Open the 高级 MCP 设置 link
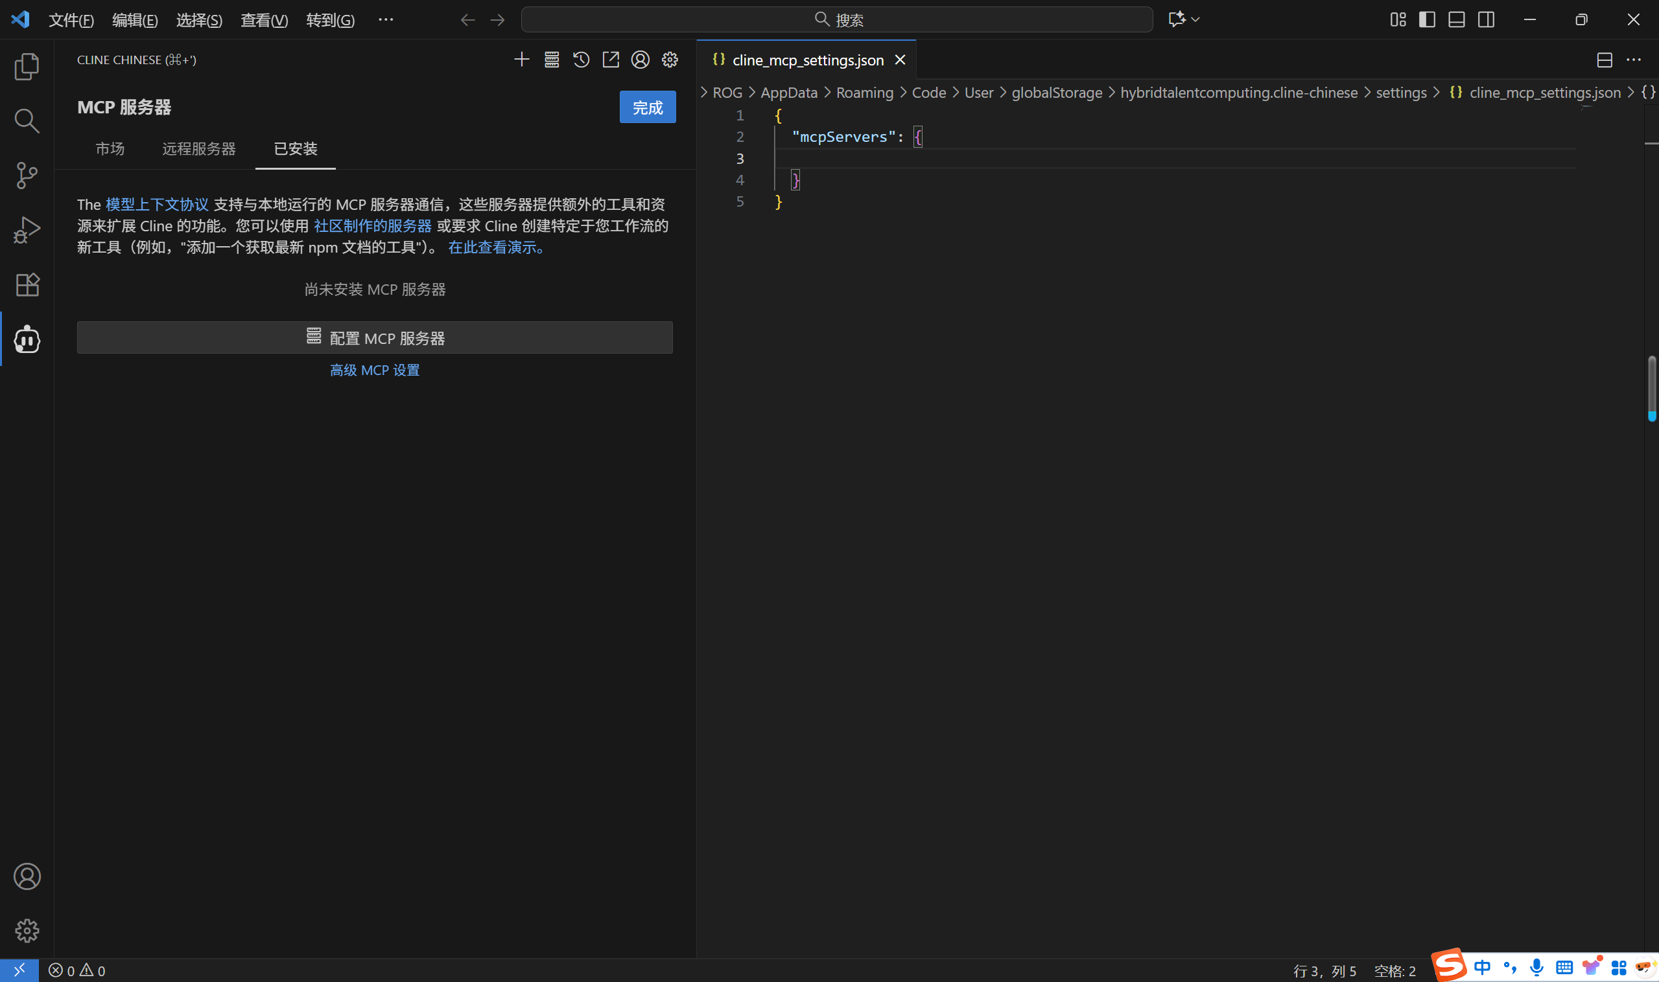Image resolution: width=1659 pixels, height=982 pixels. (x=374, y=370)
